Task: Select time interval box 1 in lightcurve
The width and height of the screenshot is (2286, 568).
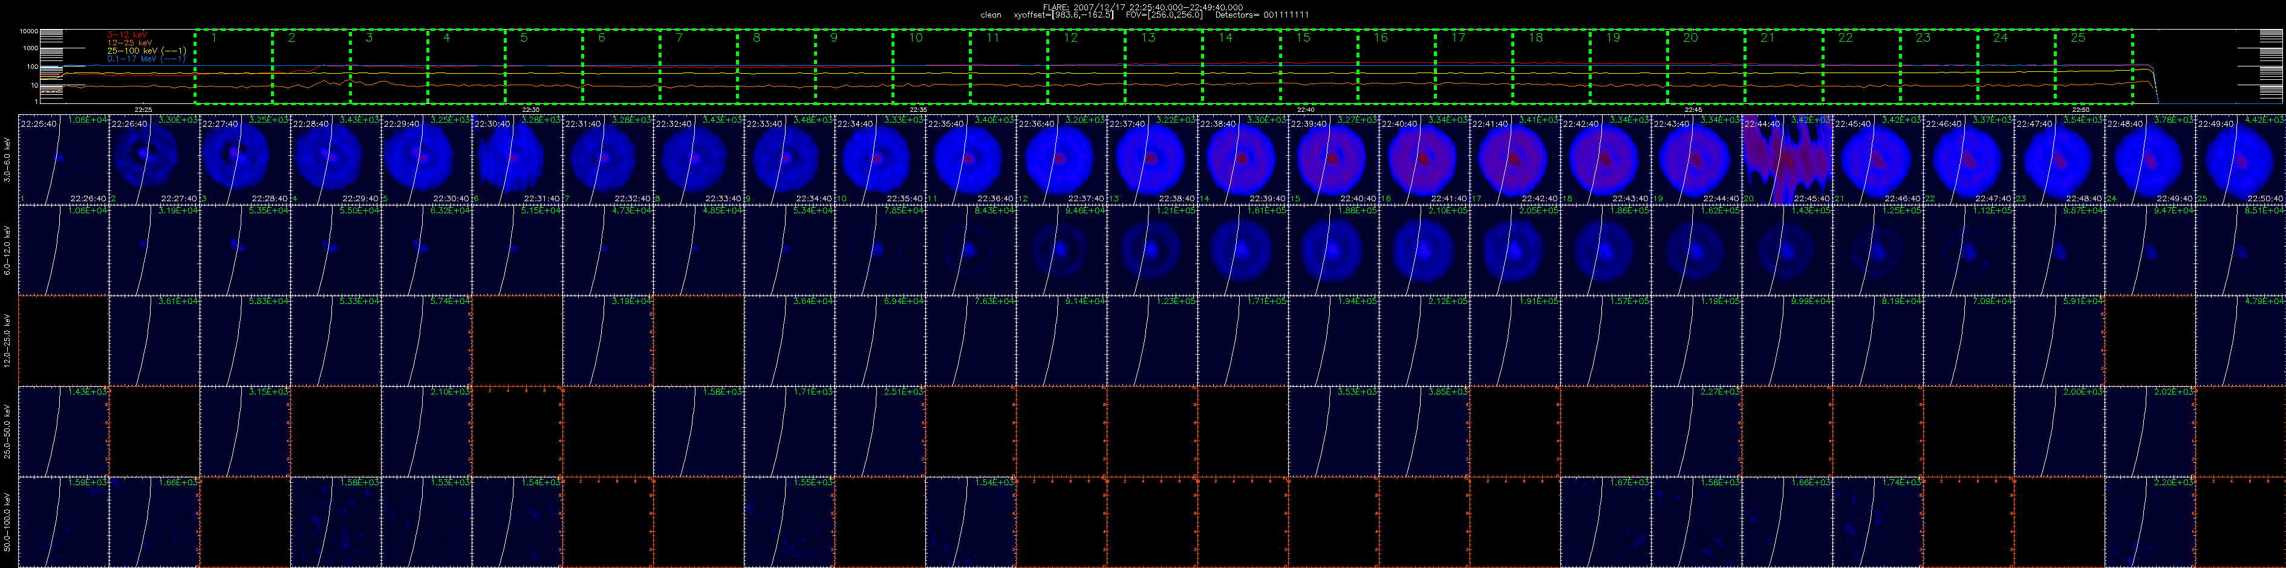Action: coord(233,66)
